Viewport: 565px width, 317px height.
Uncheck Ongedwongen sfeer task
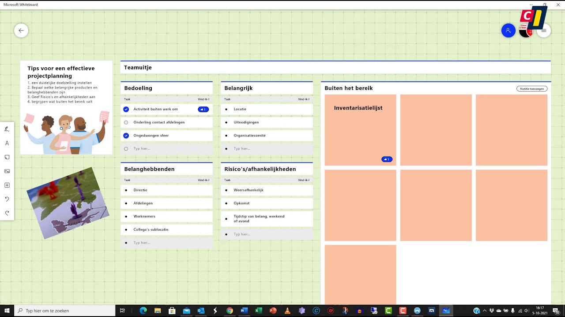[126, 136]
